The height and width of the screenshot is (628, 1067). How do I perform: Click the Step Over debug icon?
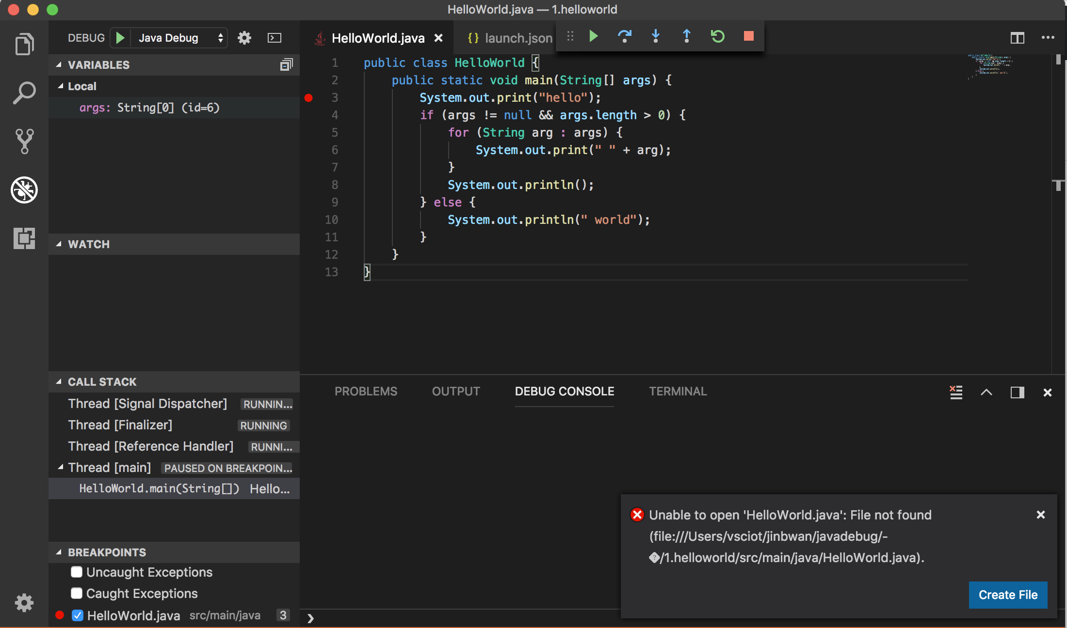tap(625, 36)
